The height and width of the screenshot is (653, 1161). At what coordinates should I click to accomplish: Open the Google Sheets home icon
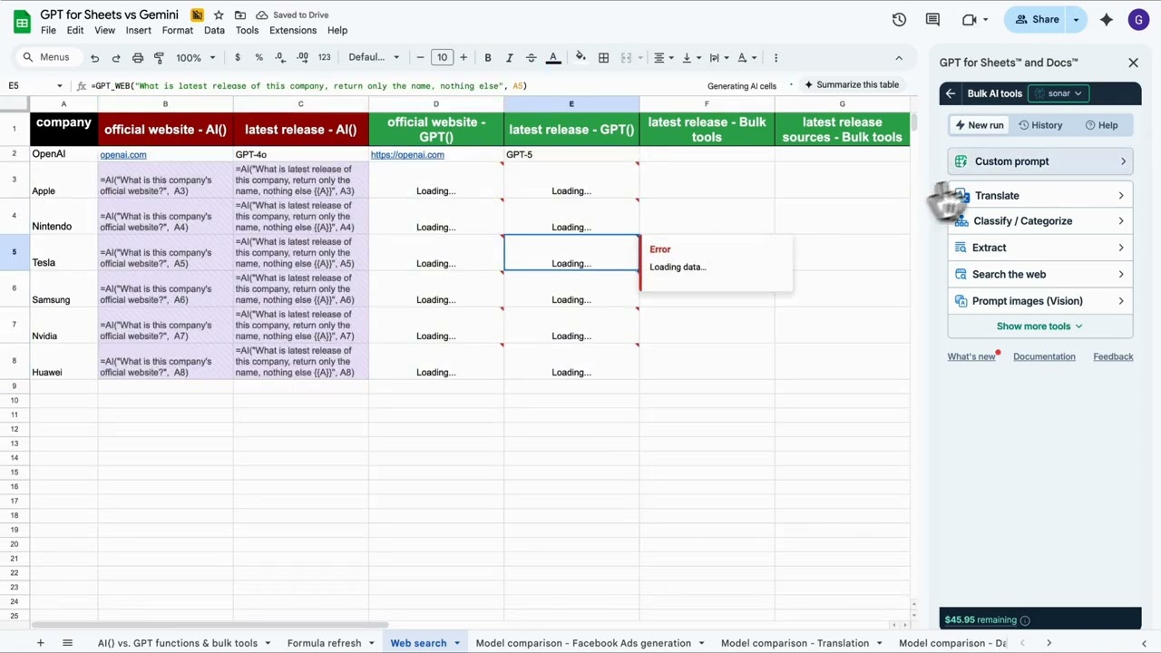[x=20, y=21]
